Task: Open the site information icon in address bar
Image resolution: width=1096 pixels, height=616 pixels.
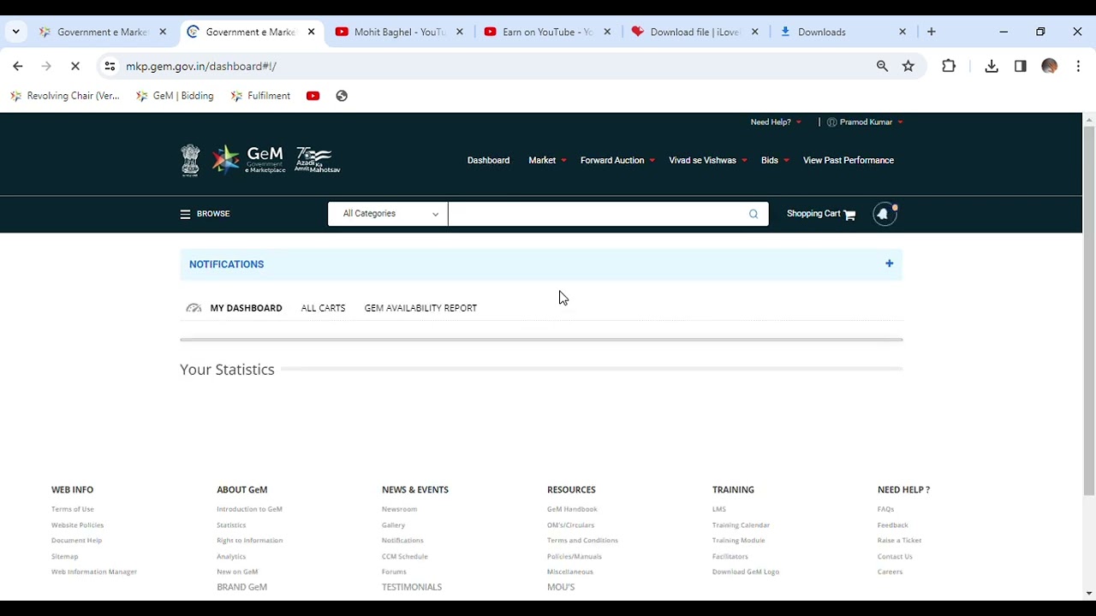Action: tap(110, 66)
